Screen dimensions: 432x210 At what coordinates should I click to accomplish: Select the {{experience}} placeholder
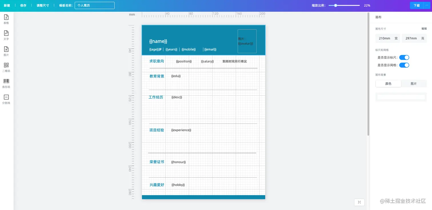tap(181, 130)
